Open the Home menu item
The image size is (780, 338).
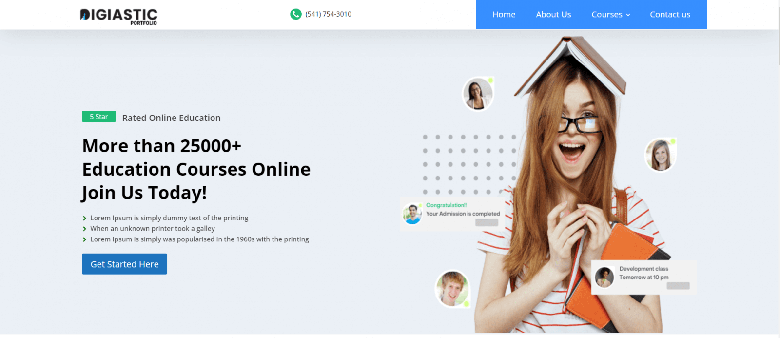click(504, 15)
